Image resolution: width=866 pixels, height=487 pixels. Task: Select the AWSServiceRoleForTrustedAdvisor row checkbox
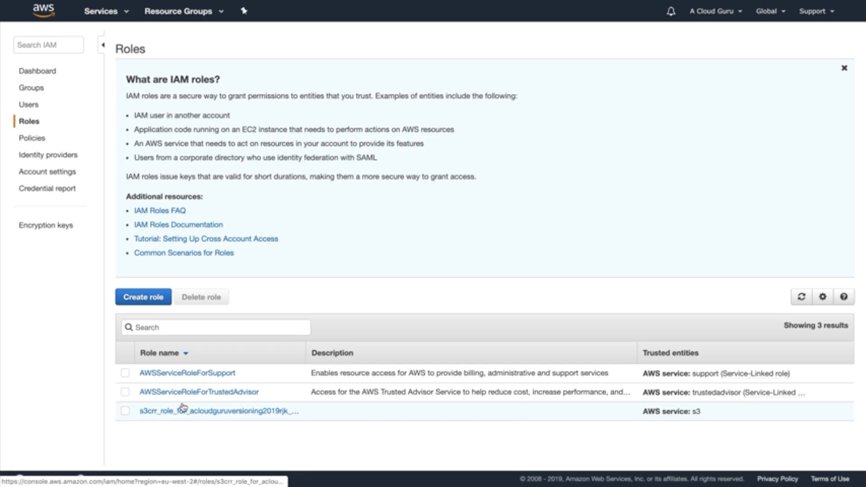(125, 392)
